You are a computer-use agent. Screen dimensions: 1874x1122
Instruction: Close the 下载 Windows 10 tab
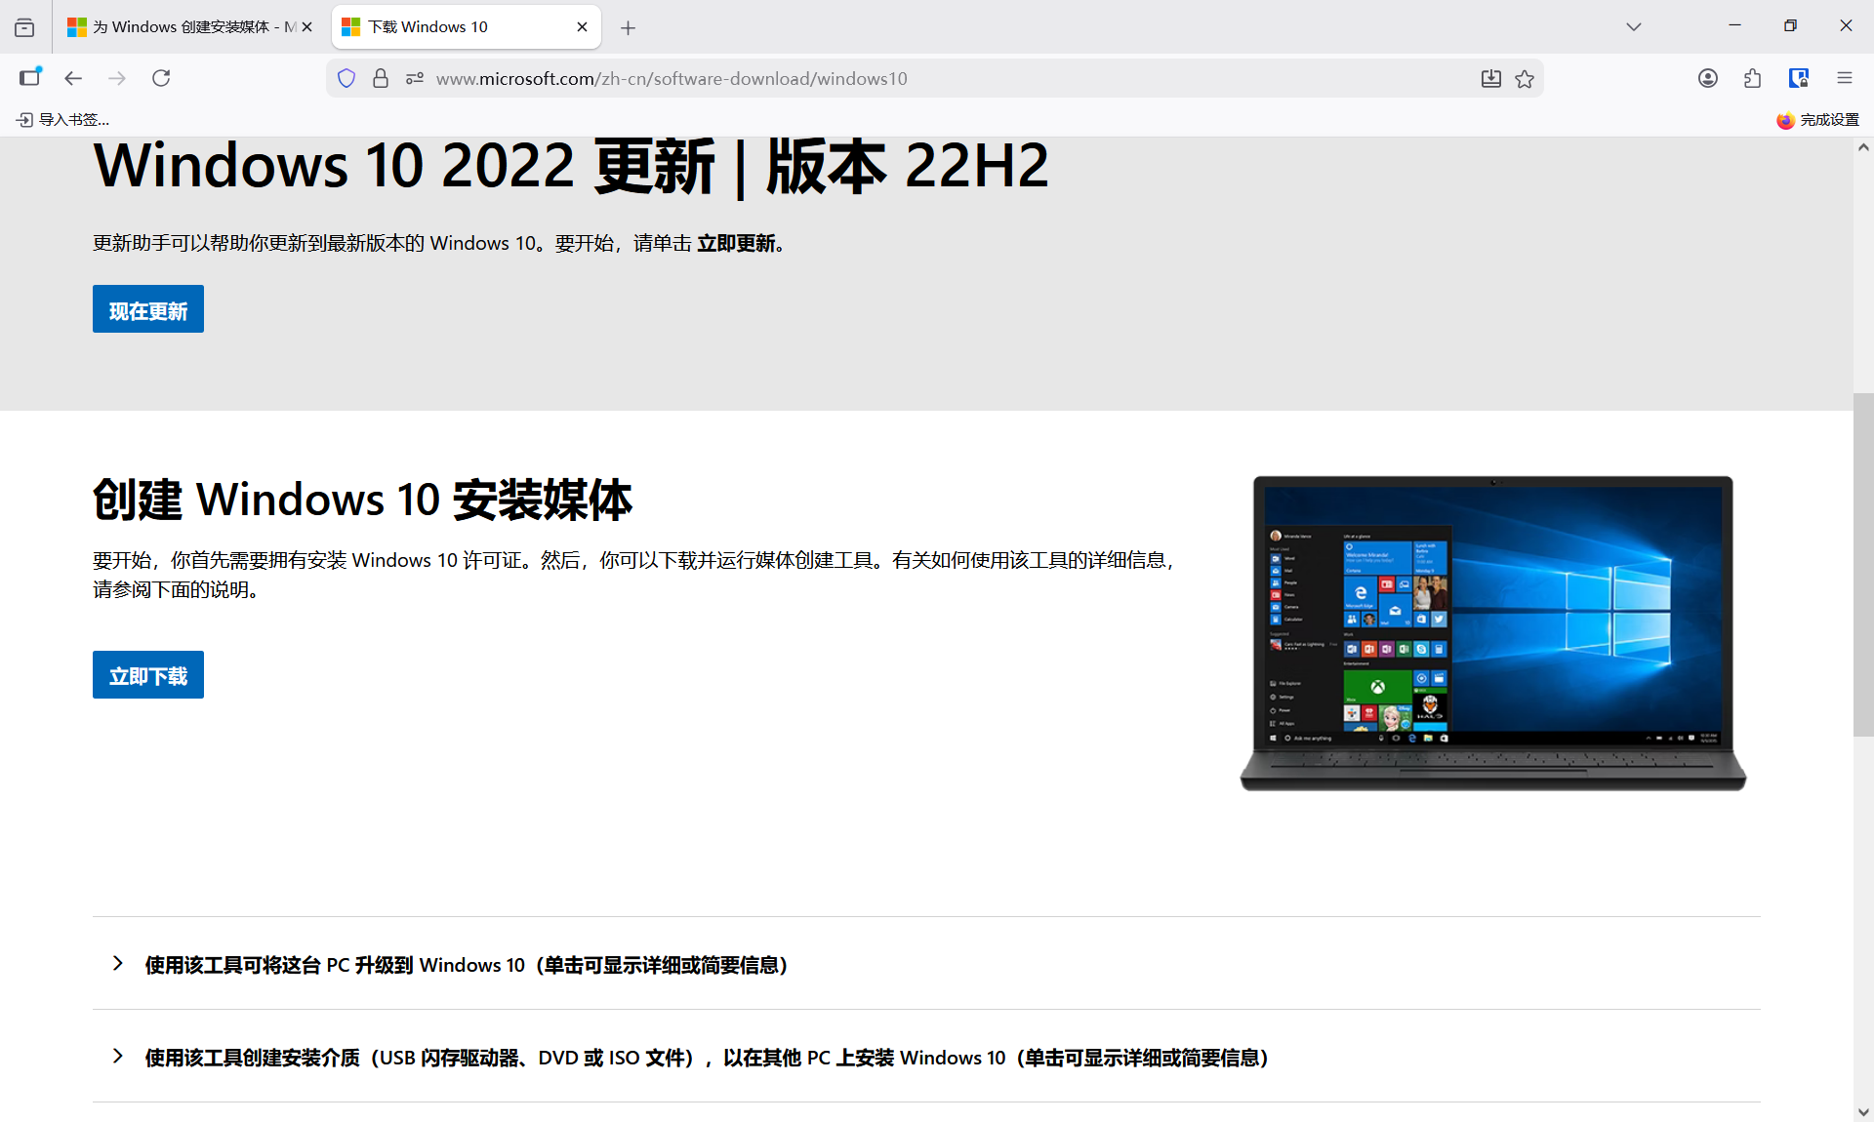[583, 27]
